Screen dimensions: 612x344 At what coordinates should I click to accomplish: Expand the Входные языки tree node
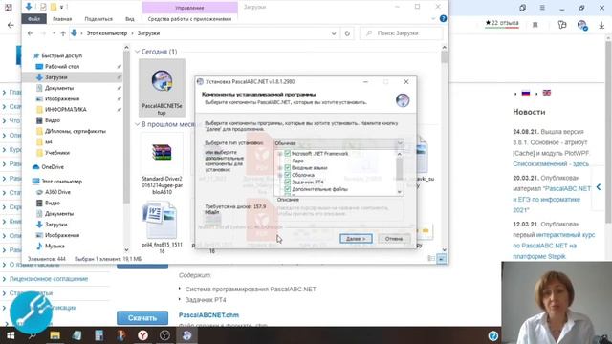(x=280, y=168)
